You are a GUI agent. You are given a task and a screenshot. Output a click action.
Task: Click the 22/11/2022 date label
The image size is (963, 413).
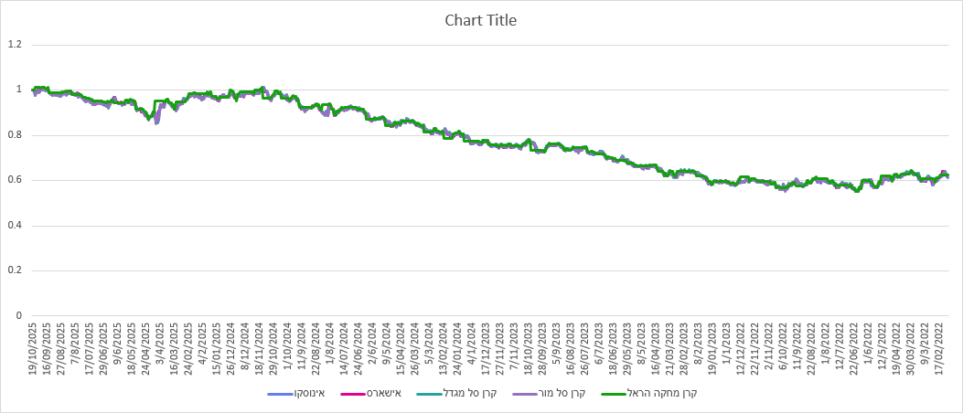756,348
